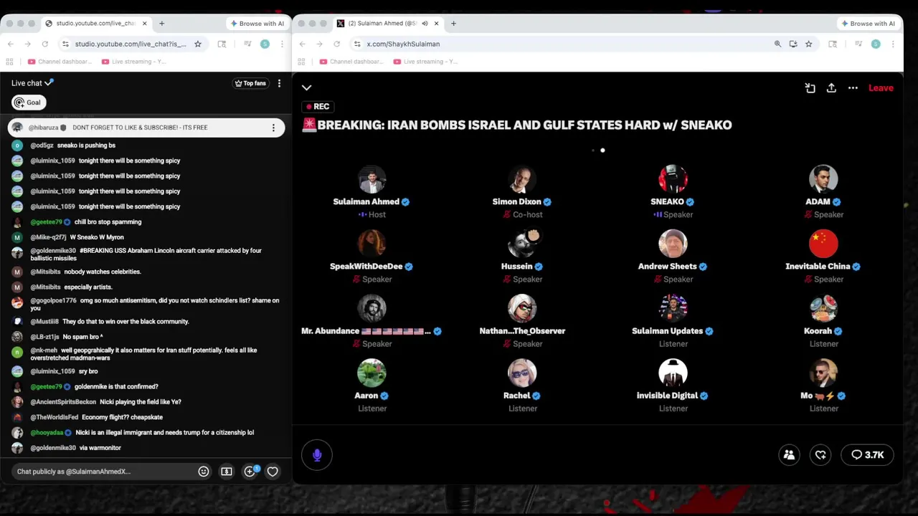The image size is (918, 516).
Task: Open Mr. Abundance speaker avatar
Action: (x=372, y=308)
